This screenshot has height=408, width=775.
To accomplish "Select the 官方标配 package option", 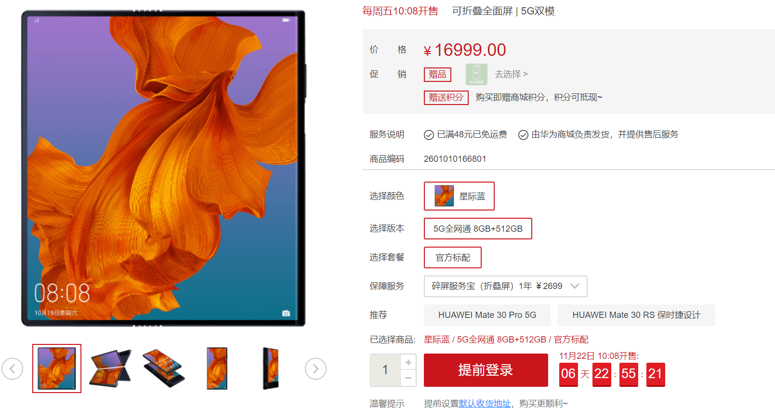I will click(453, 257).
